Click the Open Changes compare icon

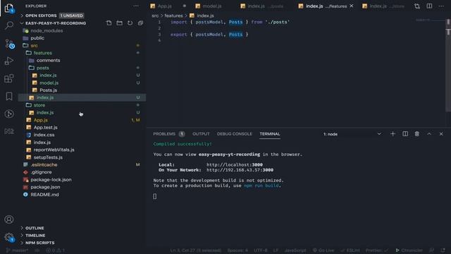(x=417, y=6)
